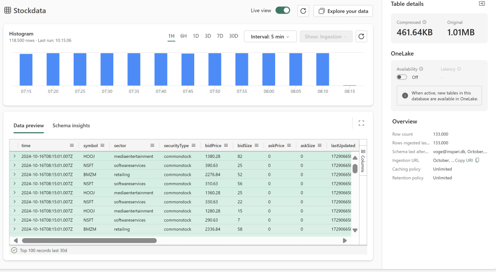Turn off the Live view toggle
This screenshot has width=496, height=272.
(x=282, y=11)
